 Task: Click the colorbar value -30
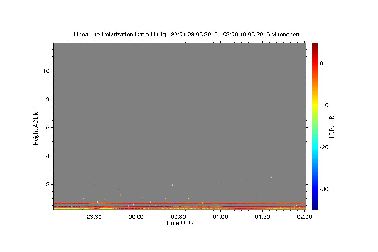pyautogui.click(x=324, y=189)
